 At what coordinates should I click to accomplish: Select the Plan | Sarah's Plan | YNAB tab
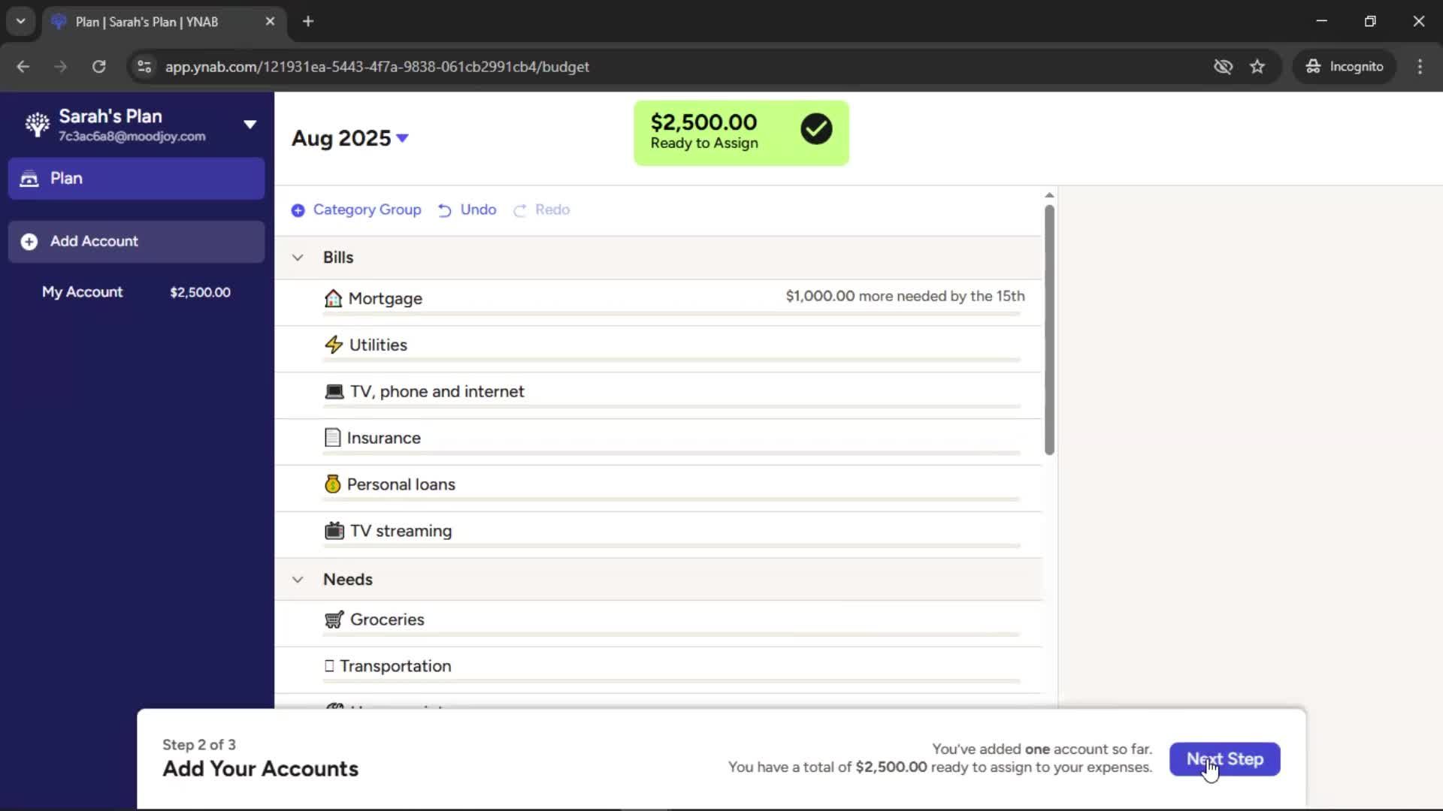[164, 22]
